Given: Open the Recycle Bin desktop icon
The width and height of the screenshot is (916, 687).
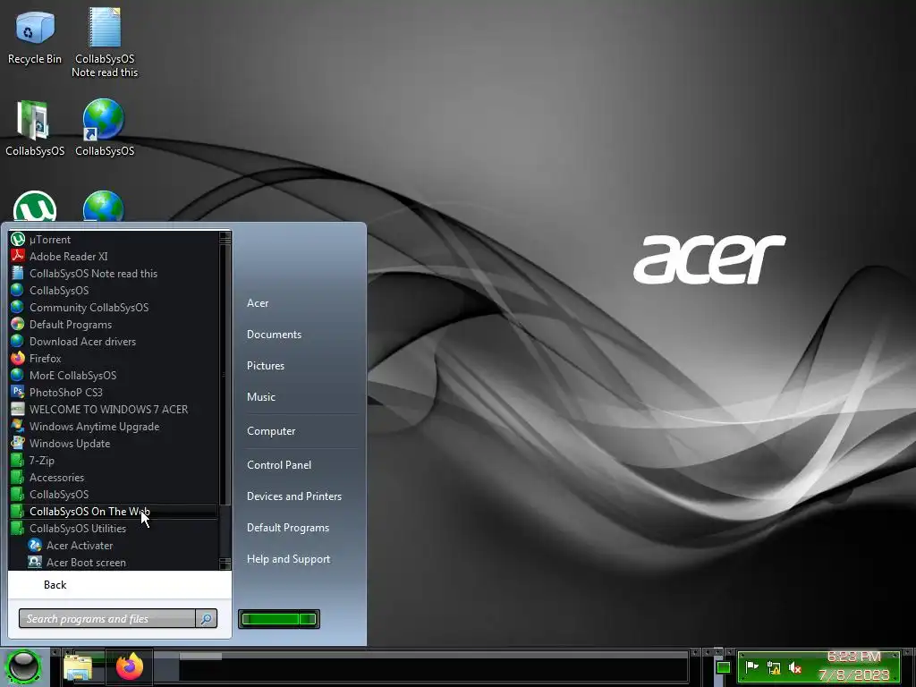Looking at the screenshot, I should [x=35, y=38].
